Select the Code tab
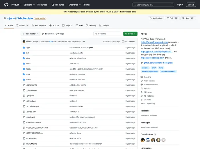 (x=9, y=25)
